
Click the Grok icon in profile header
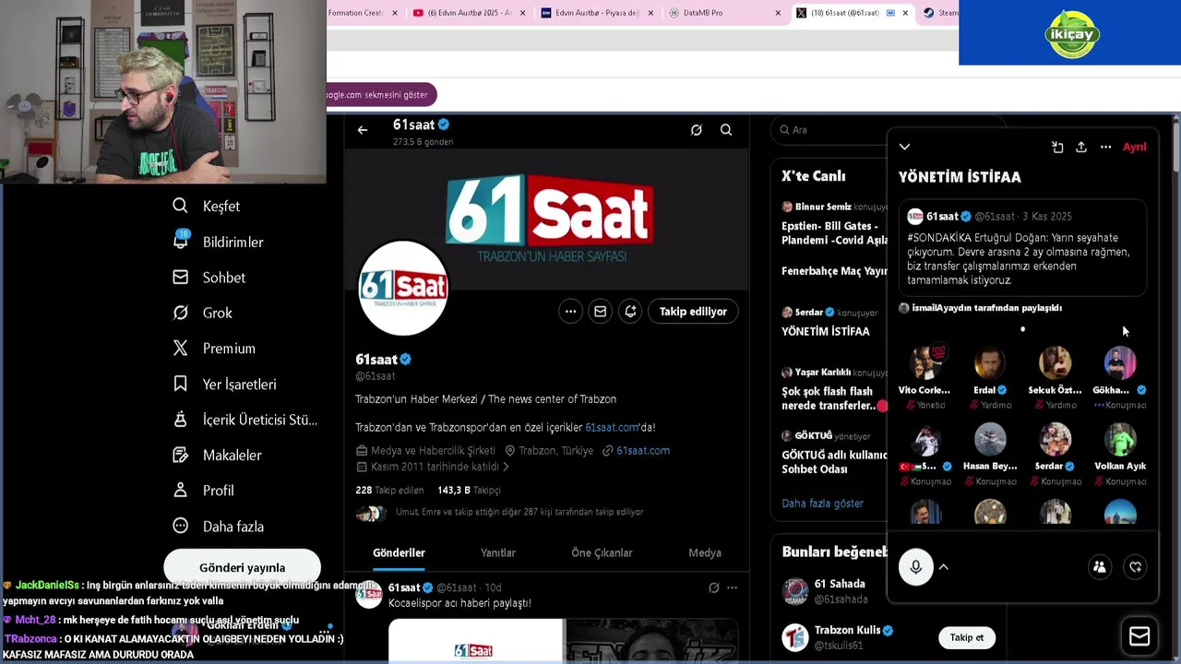(x=697, y=130)
